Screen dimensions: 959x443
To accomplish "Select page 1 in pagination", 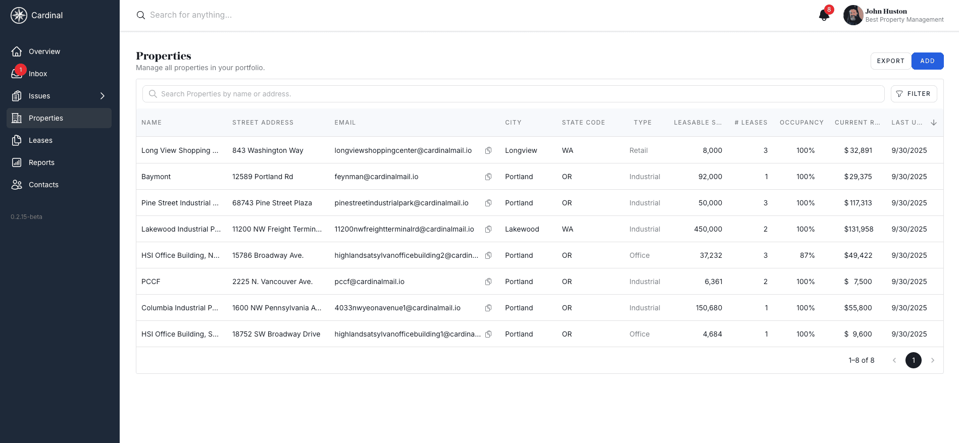I will pyautogui.click(x=913, y=360).
